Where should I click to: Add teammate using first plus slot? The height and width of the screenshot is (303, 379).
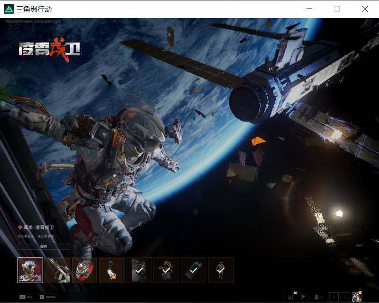[x=334, y=297]
